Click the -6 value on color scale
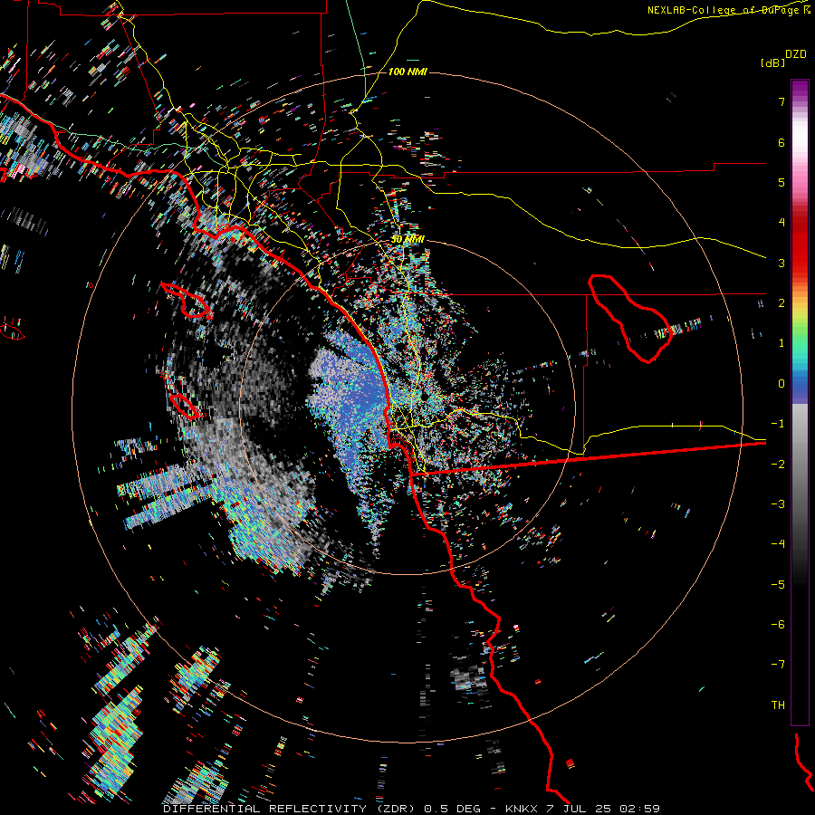The width and height of the screenshot is (815, 815). pos(778,625)
